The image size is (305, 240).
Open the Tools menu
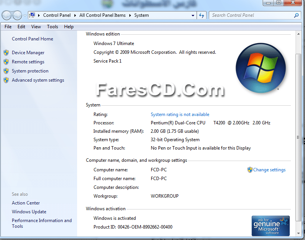click(x=53, y=27)
